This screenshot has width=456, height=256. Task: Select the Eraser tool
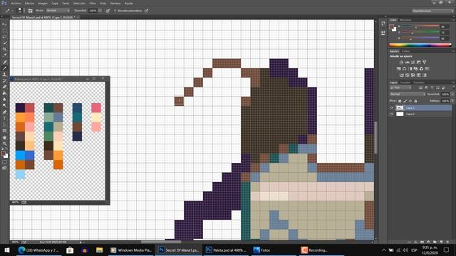4,87
